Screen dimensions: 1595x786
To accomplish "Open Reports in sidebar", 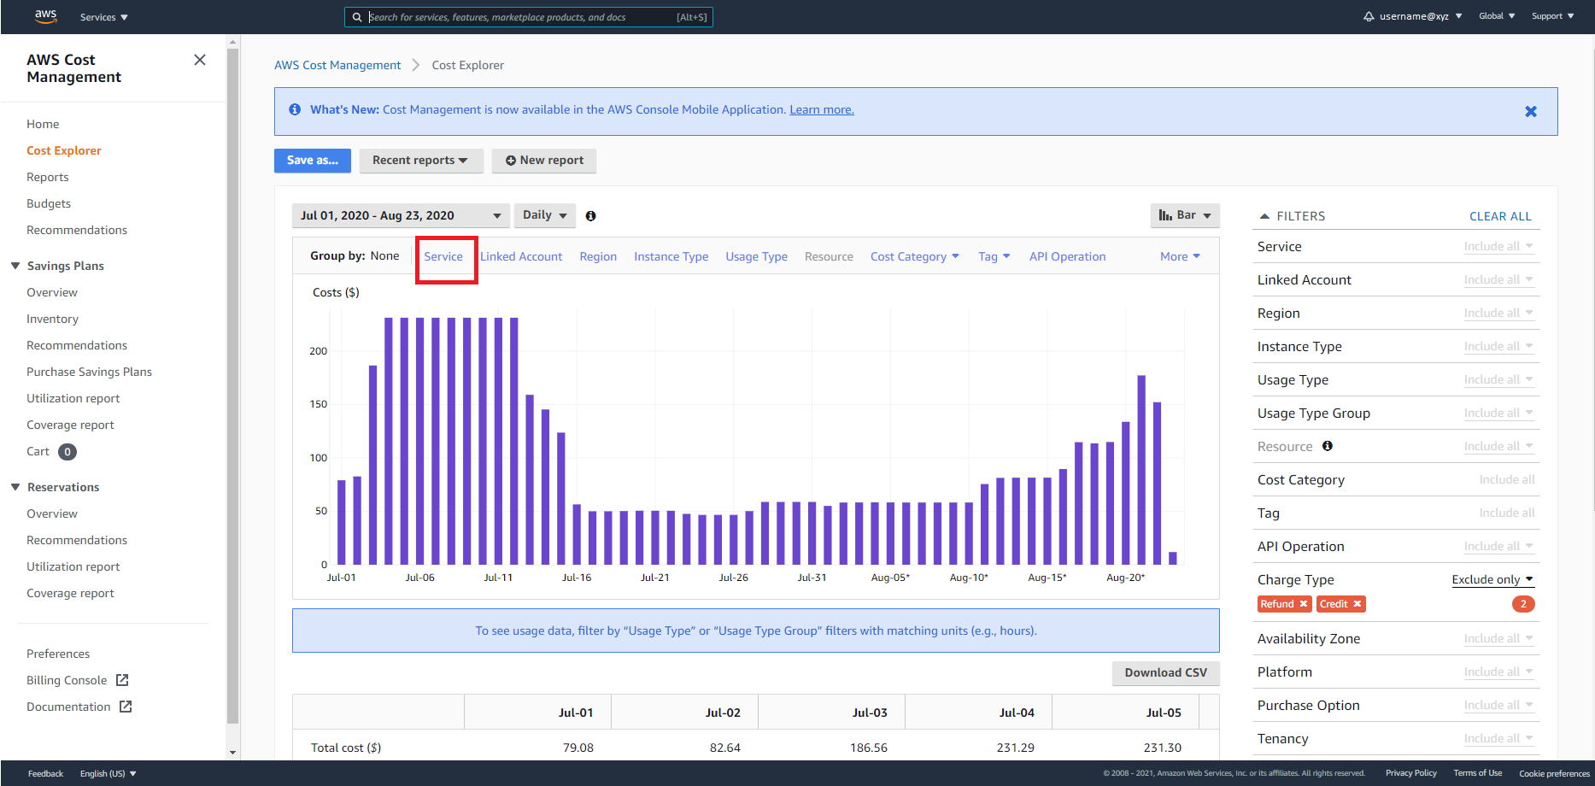I will 48,177.
